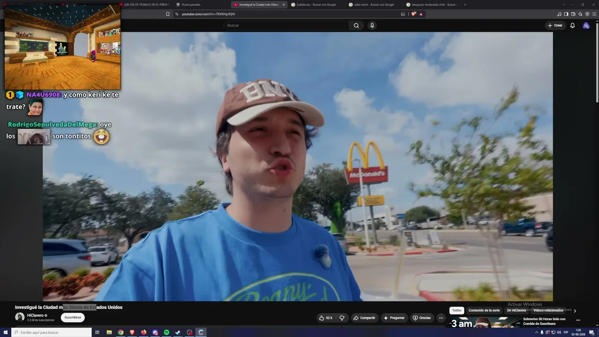Open Leo AI assistant sparkle icon

(x=580, y=14)
